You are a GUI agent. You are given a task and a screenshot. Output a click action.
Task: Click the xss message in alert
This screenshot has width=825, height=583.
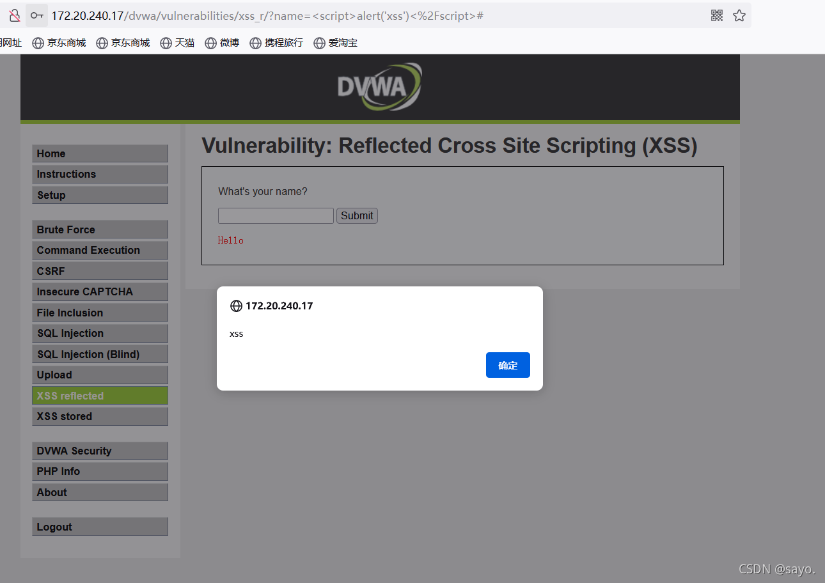(x=237, y=334)
